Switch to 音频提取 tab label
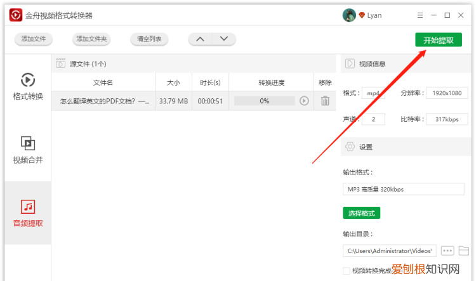This screenshot has height=281, width=476. [x=28, y=223]
